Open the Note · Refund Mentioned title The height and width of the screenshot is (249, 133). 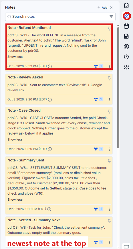(29, 28)
